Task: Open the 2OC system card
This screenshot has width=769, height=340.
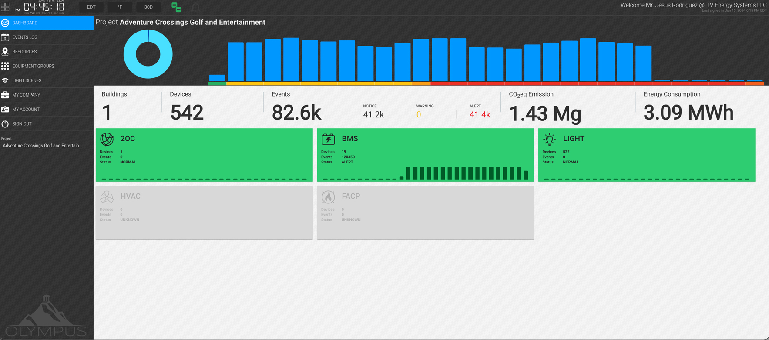Action: tap(204, 155)
